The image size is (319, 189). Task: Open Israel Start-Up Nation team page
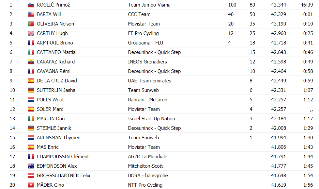(x=151, y=119)
